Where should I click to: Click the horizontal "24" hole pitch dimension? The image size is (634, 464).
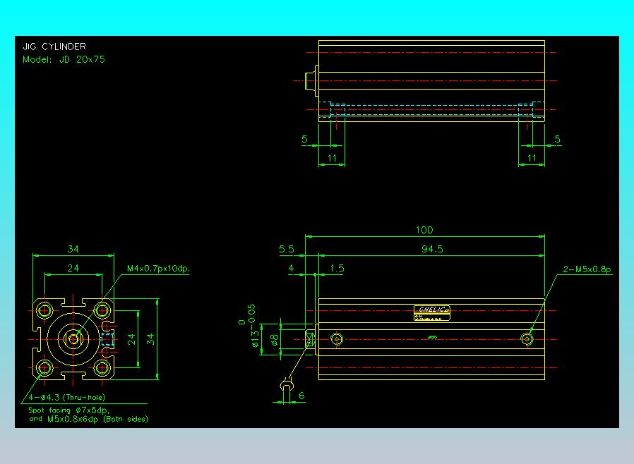(73, 268)
